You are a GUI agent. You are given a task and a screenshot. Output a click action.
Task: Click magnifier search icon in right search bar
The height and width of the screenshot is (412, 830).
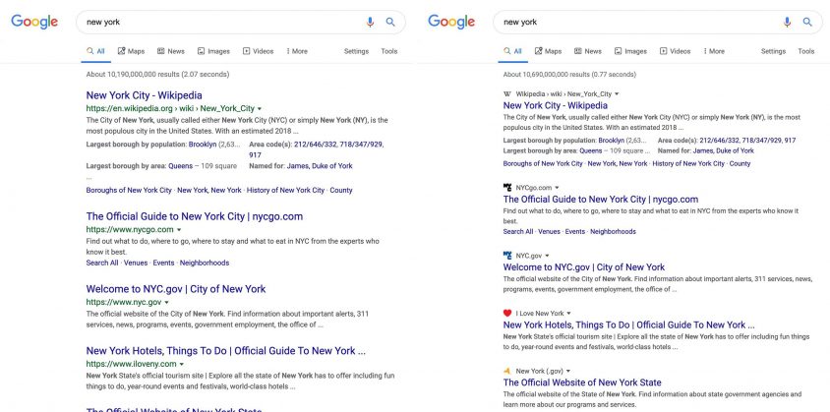807,22
